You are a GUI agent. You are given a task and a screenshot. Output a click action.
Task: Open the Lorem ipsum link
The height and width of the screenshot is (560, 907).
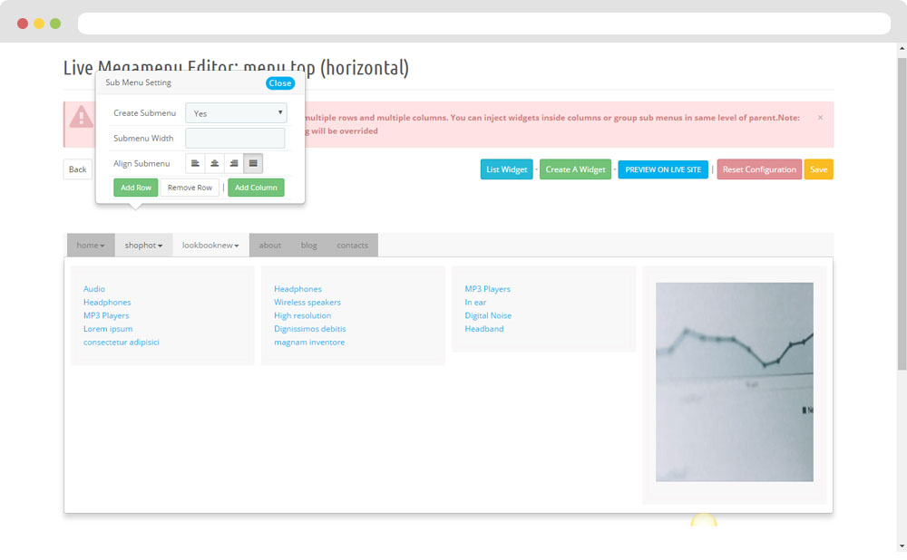(108, 329)
